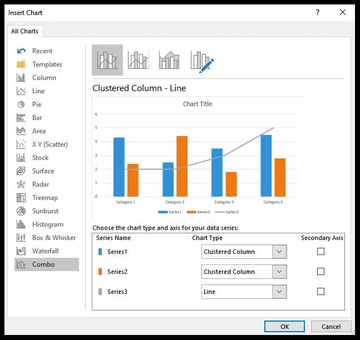The height and width of the screenshot is (340, 360).
Task: Click the Secondary Axis column header
Action: [x=322, y=238]
